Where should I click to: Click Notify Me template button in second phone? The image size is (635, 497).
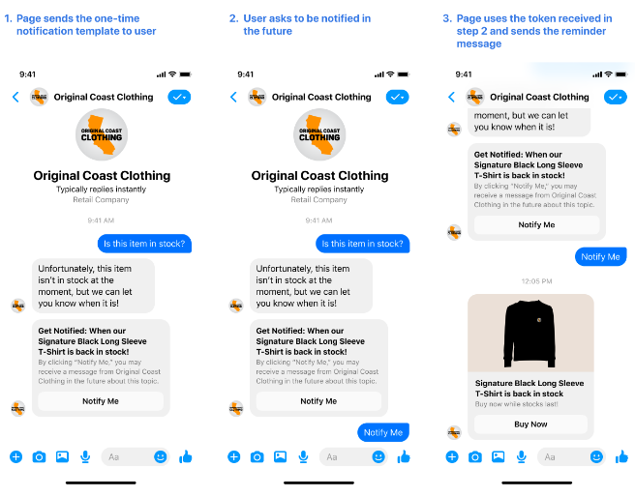pyautogui.click(x=318, y=401)
